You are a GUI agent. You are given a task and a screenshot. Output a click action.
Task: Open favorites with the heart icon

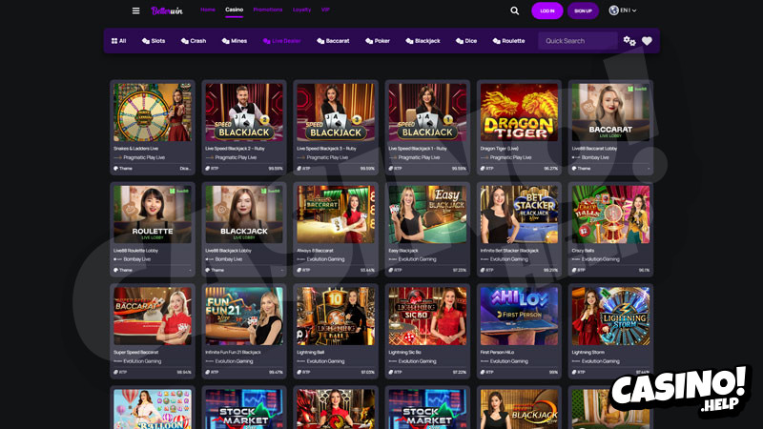pyautogui.click(x=647, y=41)
